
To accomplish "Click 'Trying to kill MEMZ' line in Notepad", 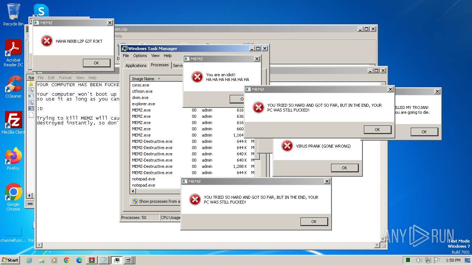I will tap(78, 118).
